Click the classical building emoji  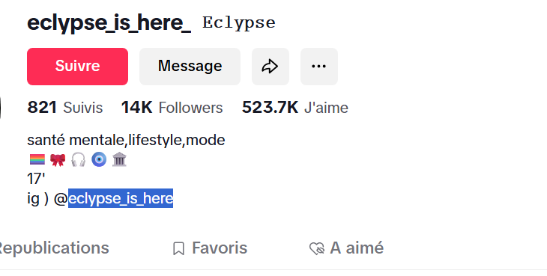119,160
